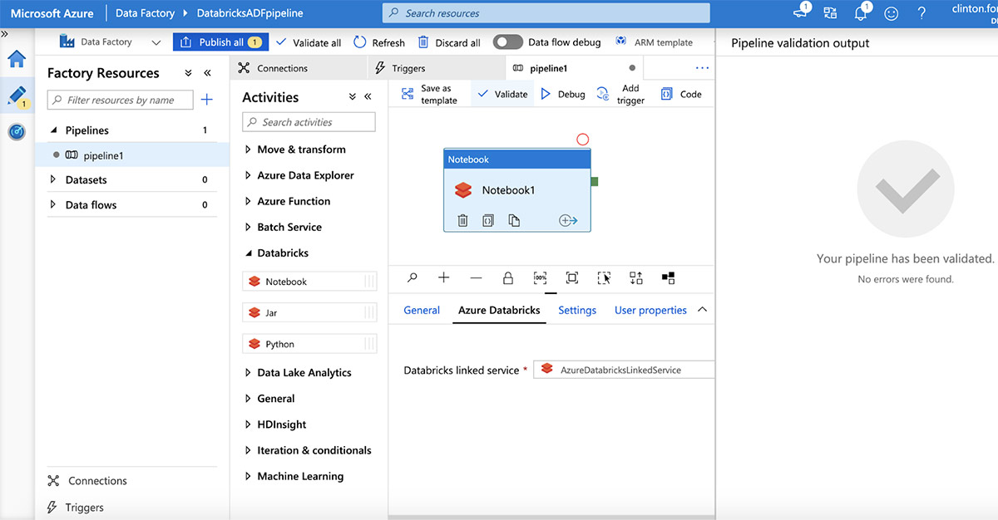Select pipeline1 in Factory Resources tree
The height and width of the screenshot is (520, 998).
tap(103, 155)
